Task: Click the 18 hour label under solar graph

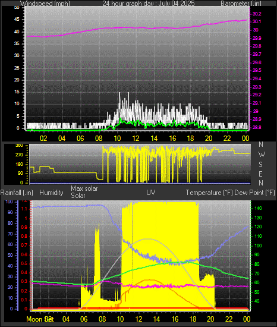Action: coord(193,319)
